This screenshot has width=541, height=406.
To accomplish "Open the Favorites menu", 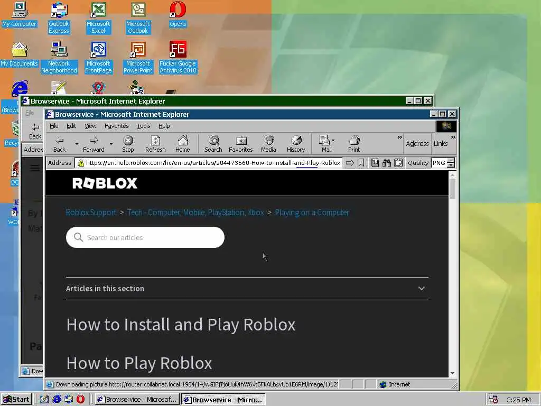I will point(117,126).
